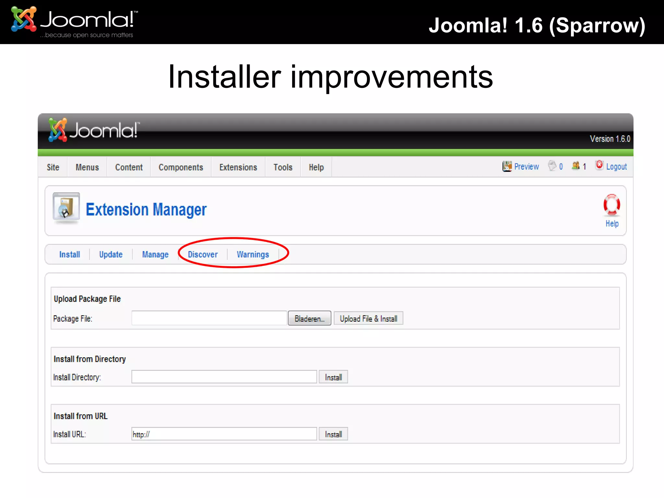Click Install button beside Install Directory
The width and height of the screenshot is (664, 498).
(x=333, y=377)
